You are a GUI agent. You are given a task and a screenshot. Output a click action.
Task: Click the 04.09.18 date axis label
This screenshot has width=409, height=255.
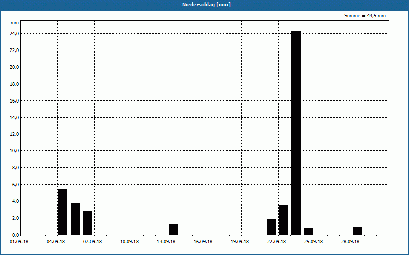(56, 242)
